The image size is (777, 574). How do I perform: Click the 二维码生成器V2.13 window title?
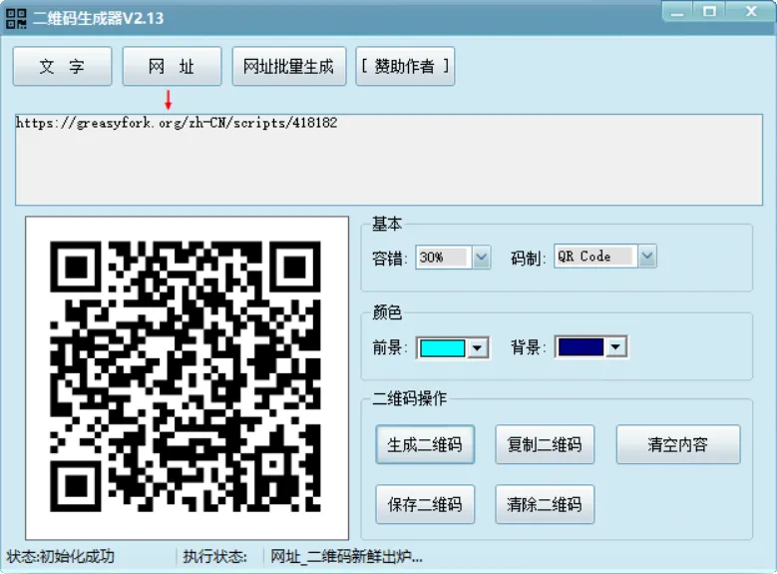point(98,18)
